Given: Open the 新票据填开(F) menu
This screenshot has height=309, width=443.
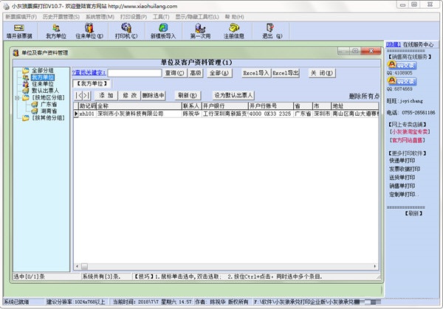Looking at the screenshot, I should [21, 17].
